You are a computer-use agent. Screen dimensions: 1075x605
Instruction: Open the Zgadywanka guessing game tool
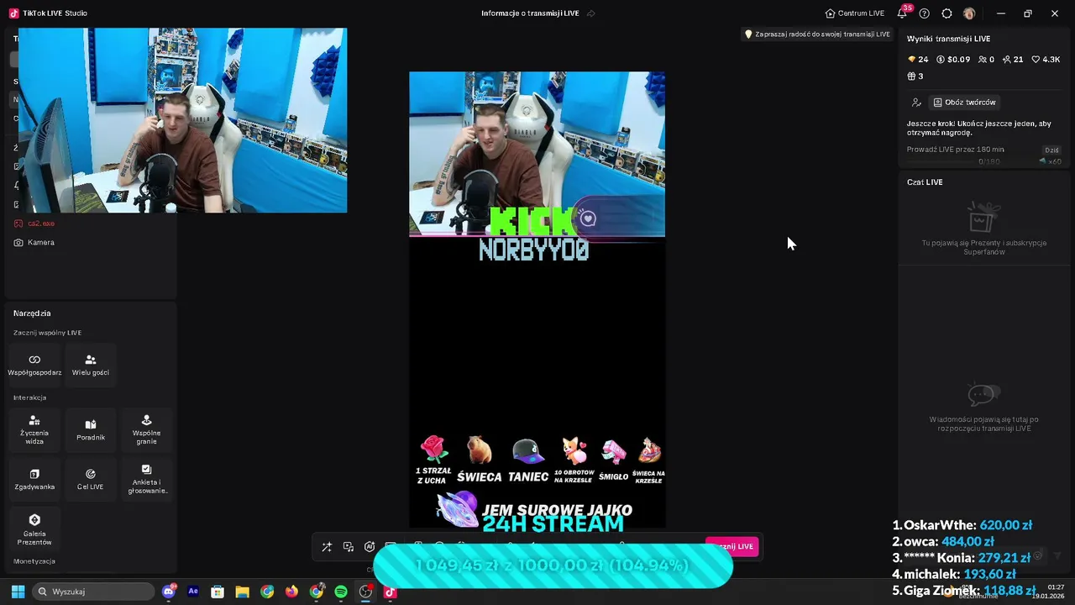(x=34, y=480)
